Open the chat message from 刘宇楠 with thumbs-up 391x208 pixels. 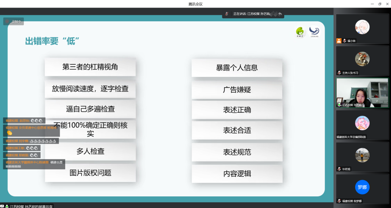pos(31,141)
